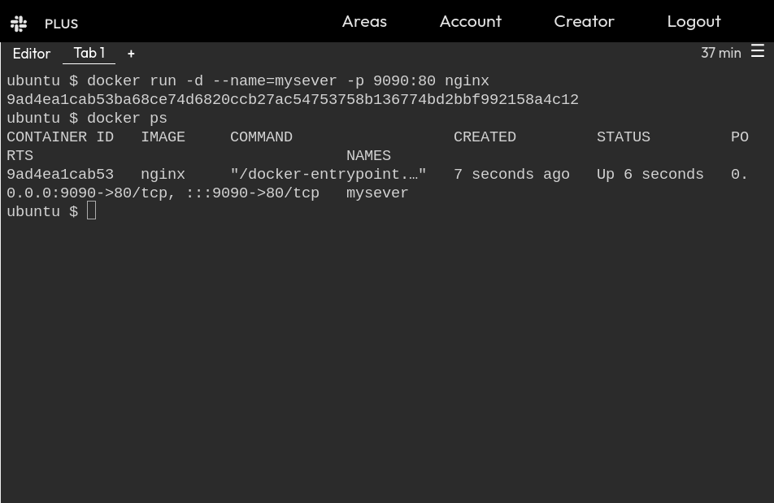Screen dimensions: 774x503
Task: Click the 37 min remaining timer
Action: (x=720, y=53)
